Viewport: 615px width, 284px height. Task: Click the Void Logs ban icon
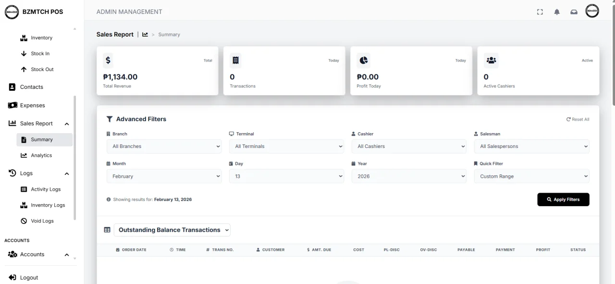coord(24,221)
